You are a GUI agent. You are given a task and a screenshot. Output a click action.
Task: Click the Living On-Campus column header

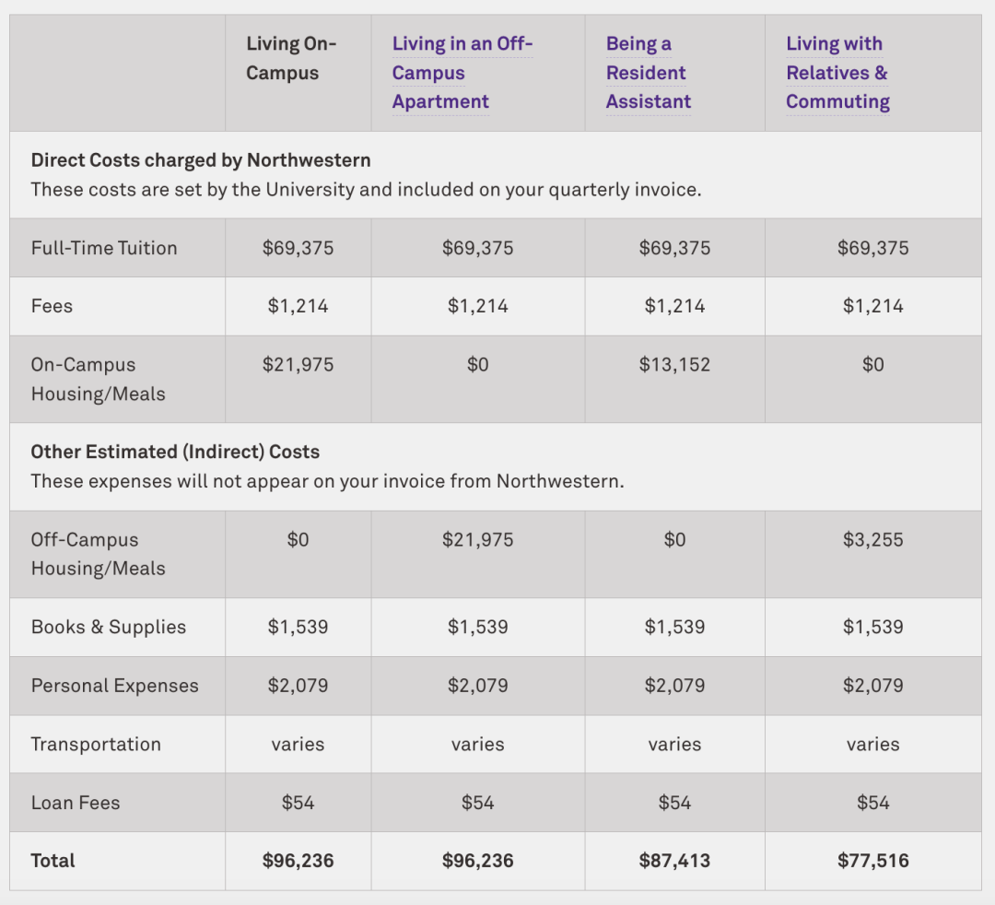tap(291, 58)
